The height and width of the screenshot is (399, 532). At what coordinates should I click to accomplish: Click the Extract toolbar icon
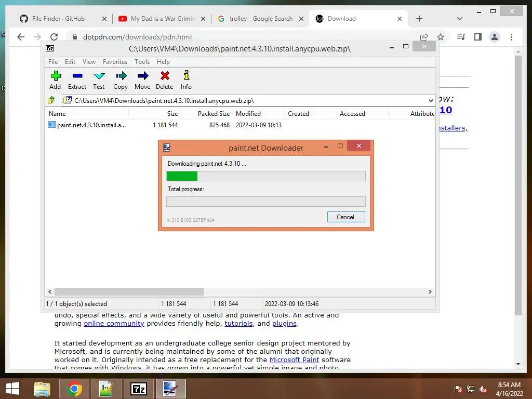pyautogui.click(x=77, y=80)
